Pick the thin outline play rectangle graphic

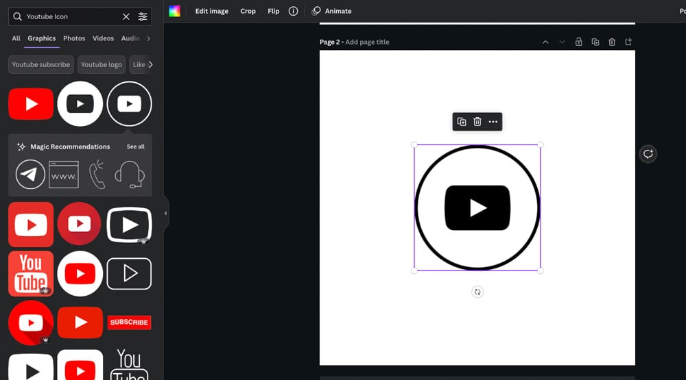click(129, 273)
